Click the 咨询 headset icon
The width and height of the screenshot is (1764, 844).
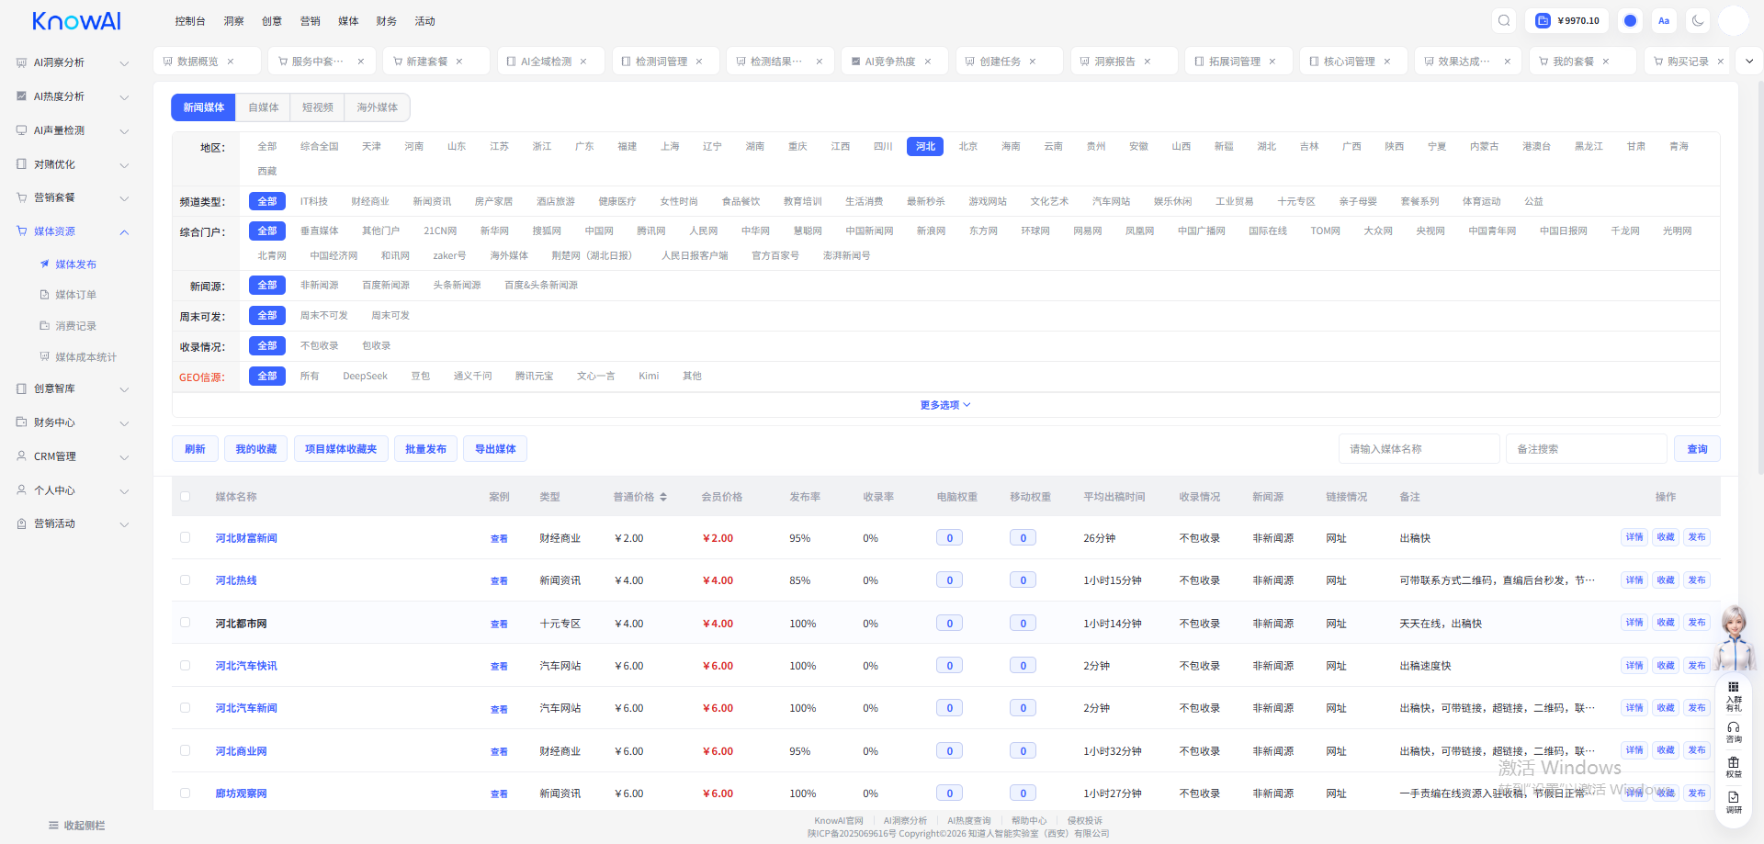[x=1734, y=732]
